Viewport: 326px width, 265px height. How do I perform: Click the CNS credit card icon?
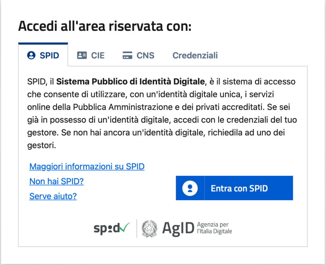click(x=127, y=55)
